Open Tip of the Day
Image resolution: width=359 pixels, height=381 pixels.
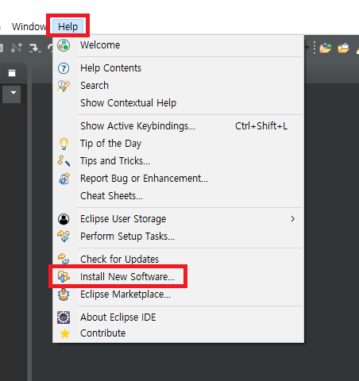pos(178,144)
